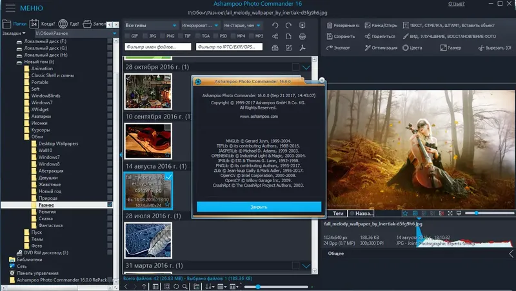Tick the MP3 file type checkbox
Image resolution: width=516 pixels, height=291 pixels.
click(251, 37)
